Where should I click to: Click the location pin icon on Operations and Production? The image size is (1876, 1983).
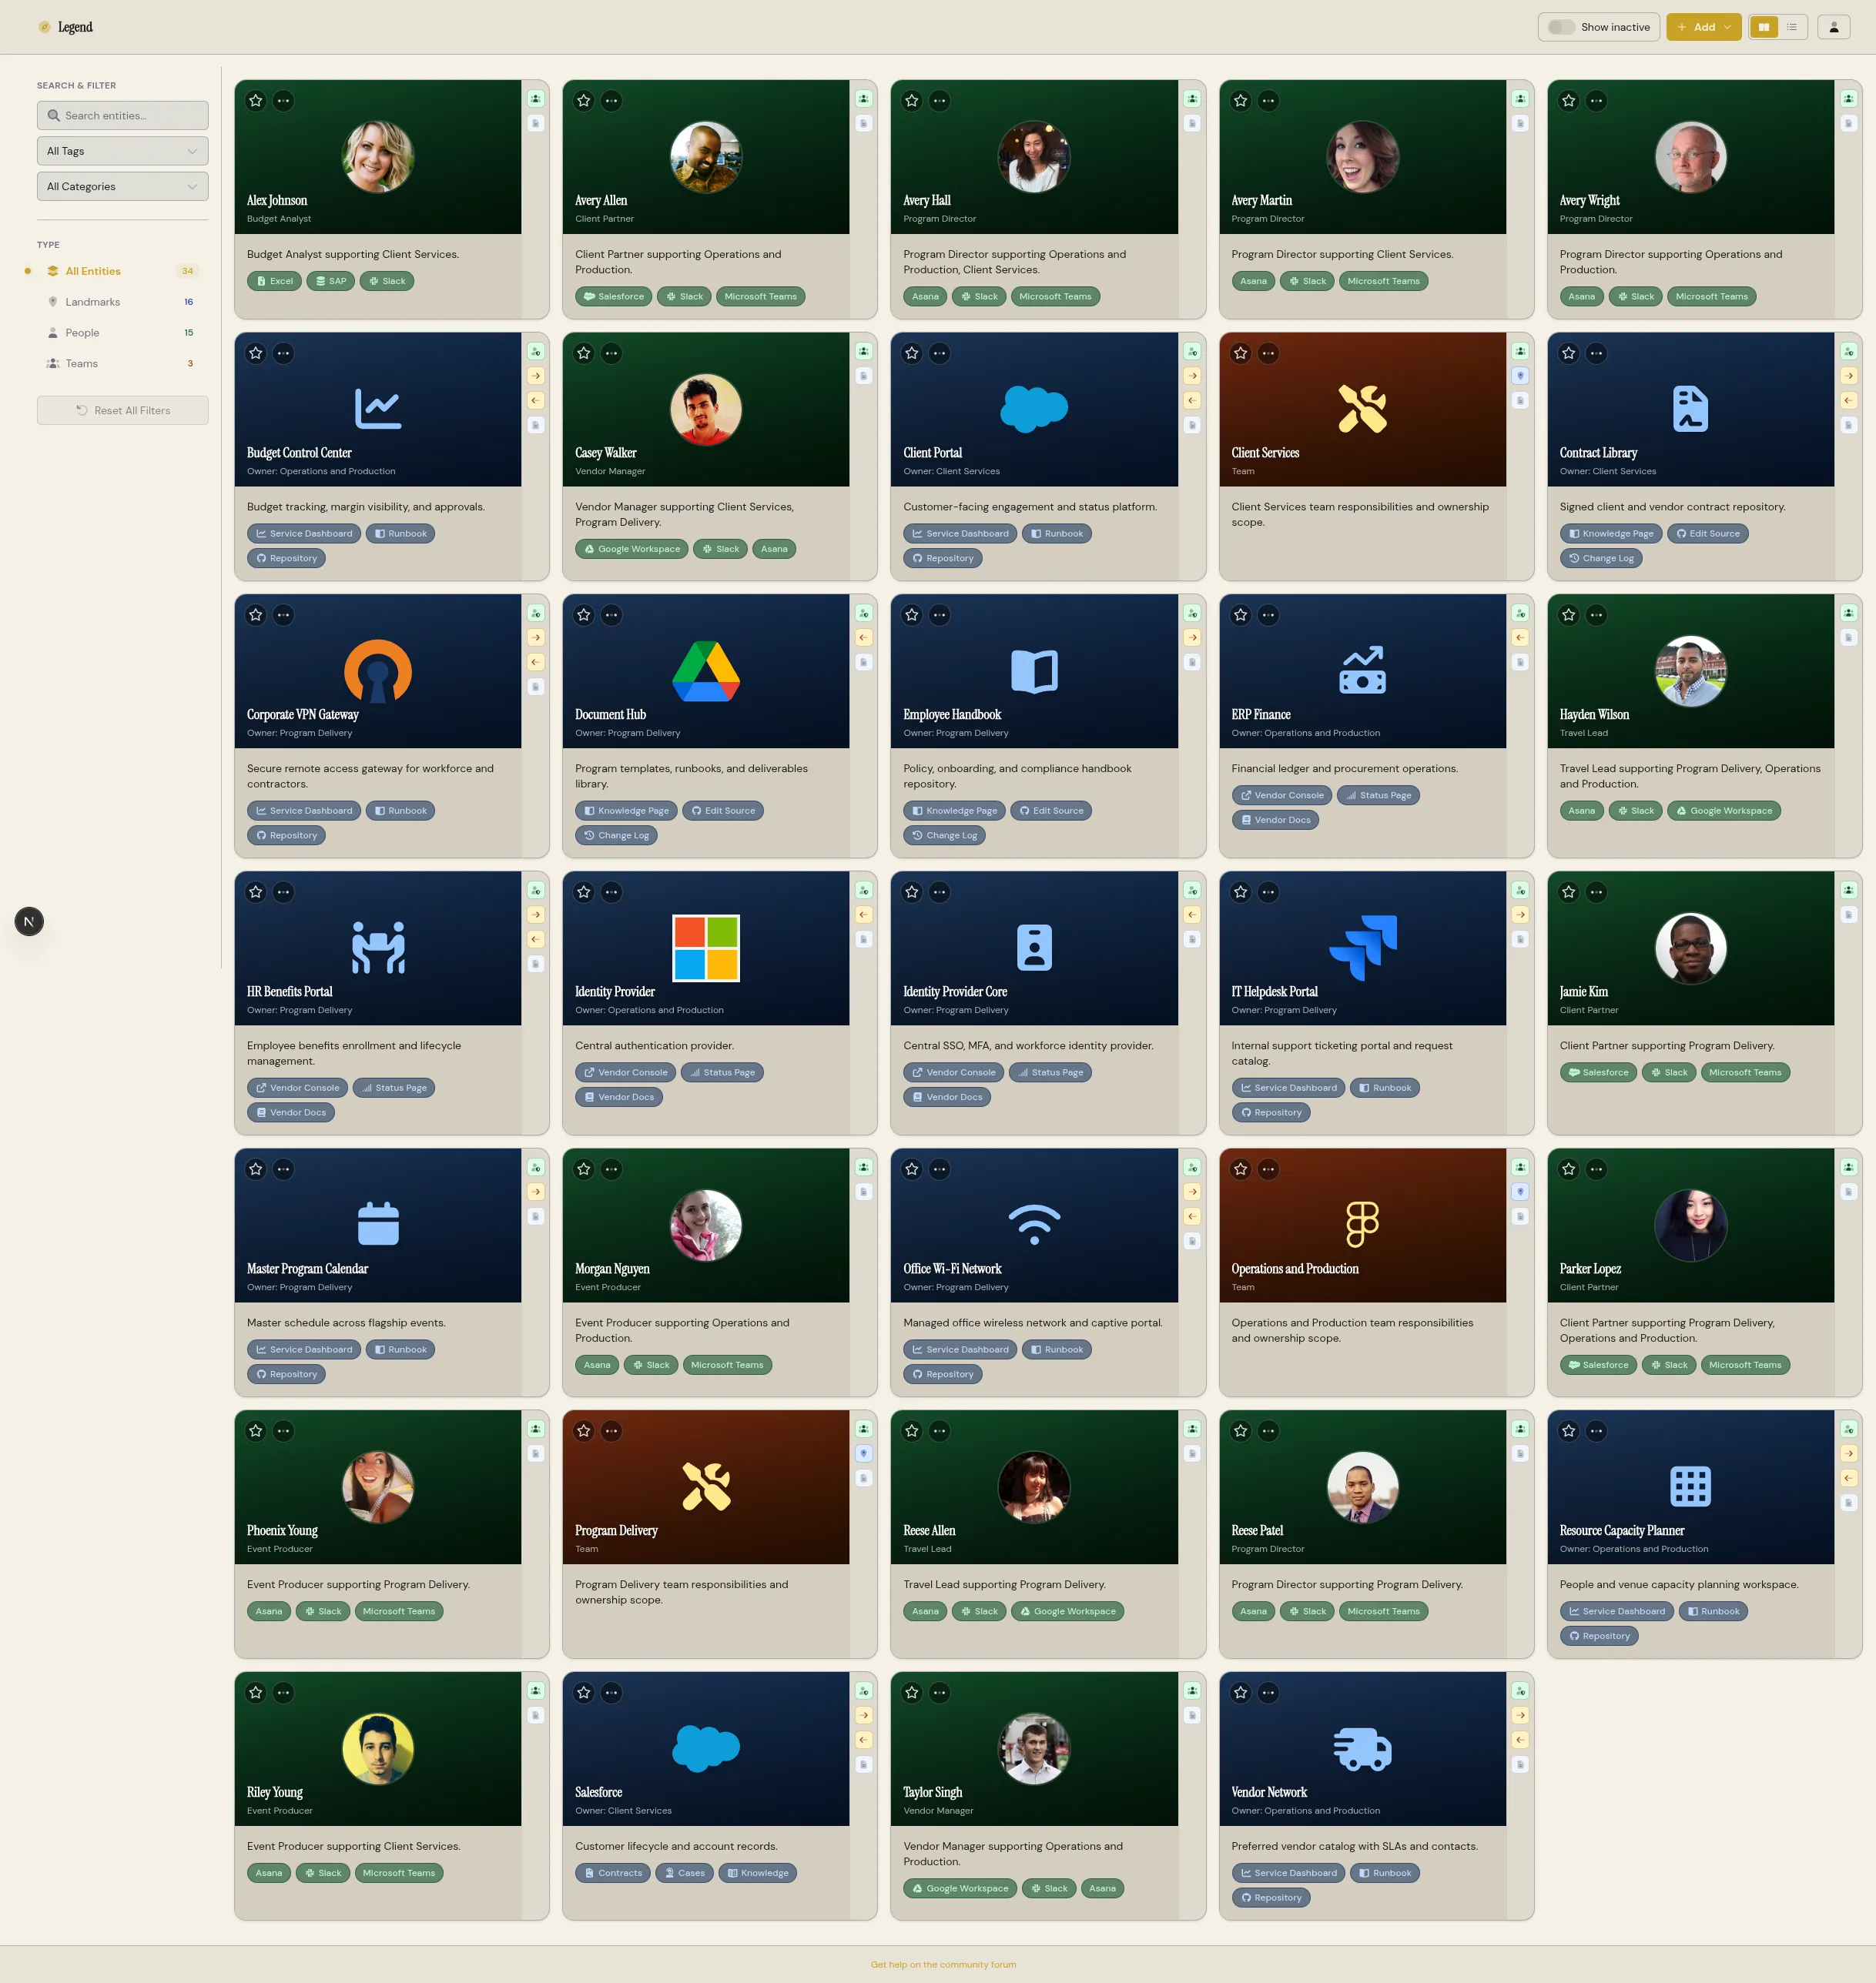(1520, 1192)
